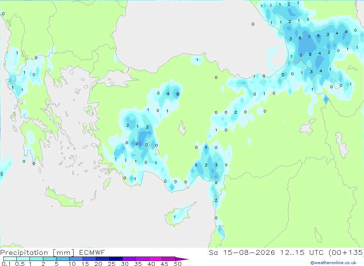Click the "0.1" legend scale label
Viewport: 364px width, 266px height.
pos(6,264)
